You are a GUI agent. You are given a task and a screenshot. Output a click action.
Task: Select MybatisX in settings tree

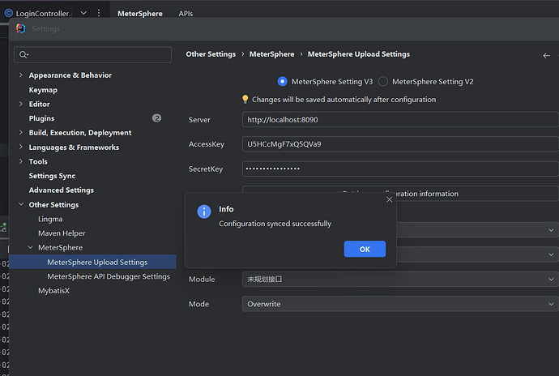pyautogui.click(x=53, y=291)
